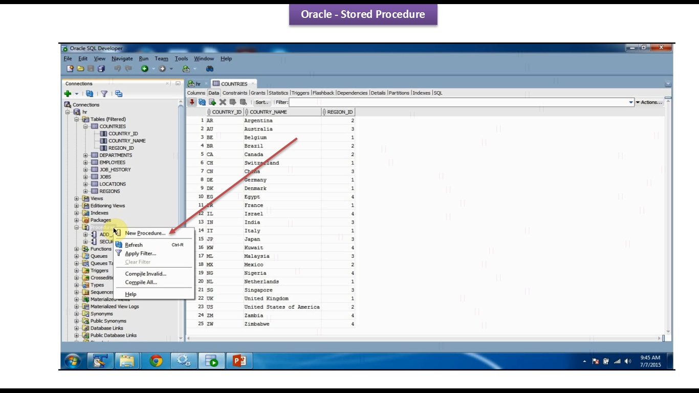The height and width of the screenshot is (393, 699).
Task: Click green plus New Connection icon
Action: coord(68,94)
